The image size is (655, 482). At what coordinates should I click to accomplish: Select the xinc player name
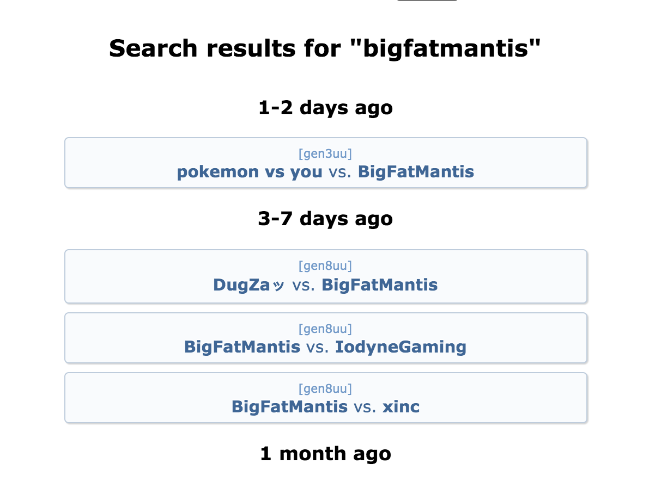click(401, 407)
